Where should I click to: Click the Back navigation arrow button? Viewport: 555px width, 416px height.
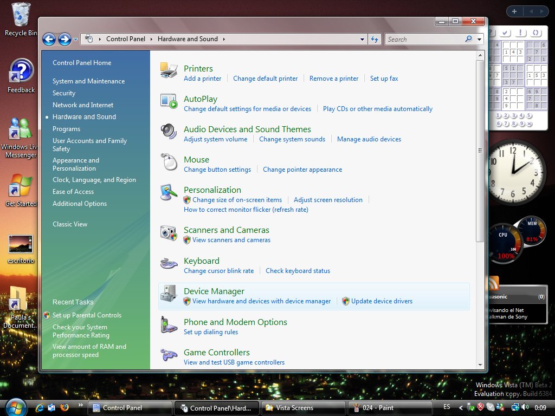point(49,39)
